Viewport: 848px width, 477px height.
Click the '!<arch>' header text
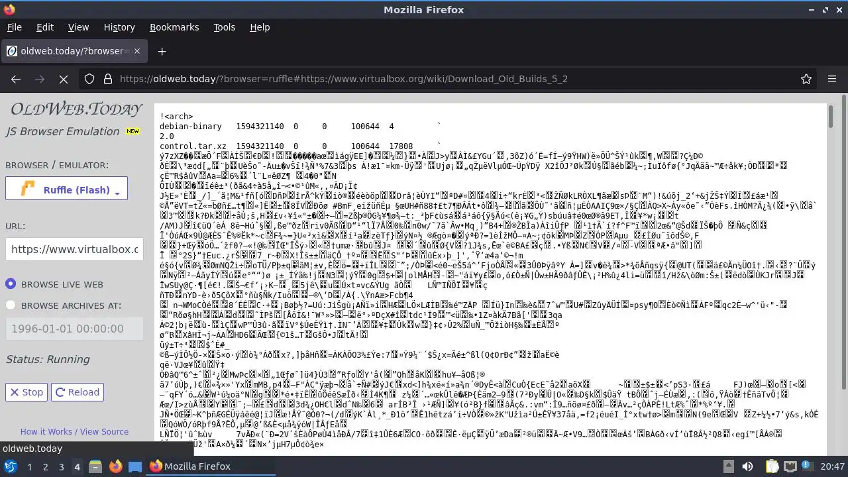[x=176, y=117]
